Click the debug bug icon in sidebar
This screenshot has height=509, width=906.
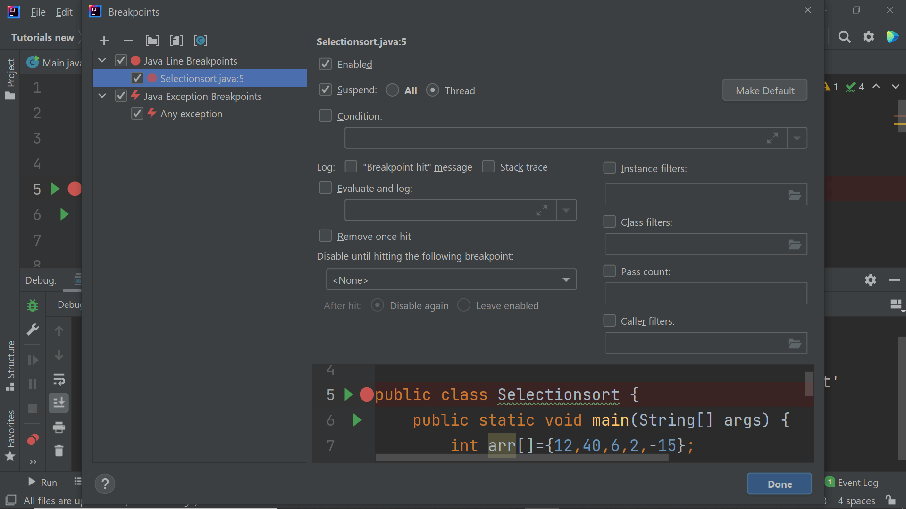coord(33,305)
